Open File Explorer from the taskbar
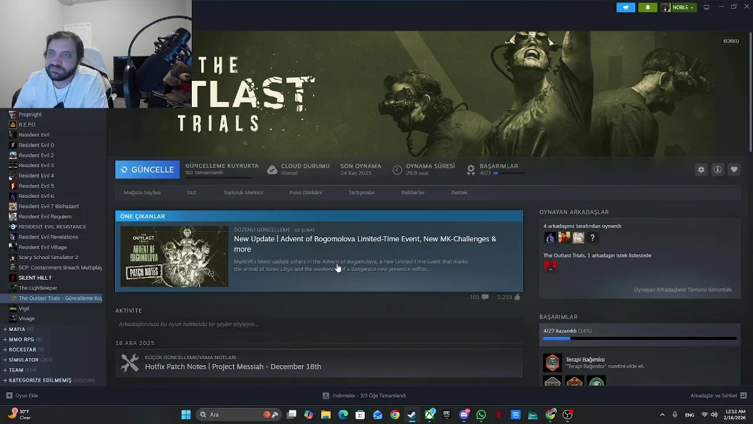Image resolution: width=753 pixels, height=424 pixels. (x=326, y=415)
